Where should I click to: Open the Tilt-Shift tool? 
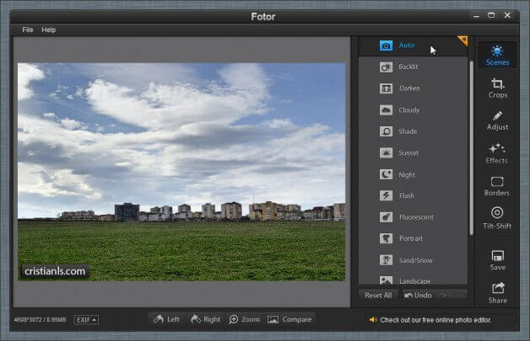coord(497,218)
